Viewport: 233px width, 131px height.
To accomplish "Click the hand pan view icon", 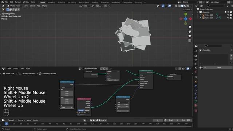I will pyautogui.click(x=190, y=32).
